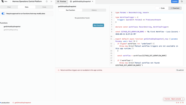Select the Data tab
Image resolution: width=186 pixels, height=105 pixels.
(x=27, y=7)
